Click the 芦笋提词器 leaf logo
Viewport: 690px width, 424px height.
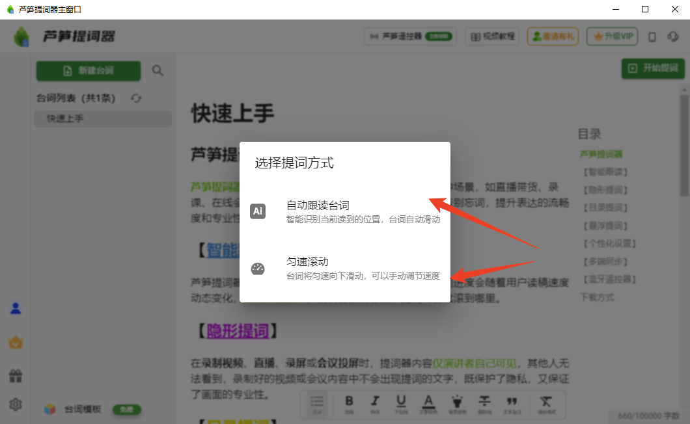[21, 36]
